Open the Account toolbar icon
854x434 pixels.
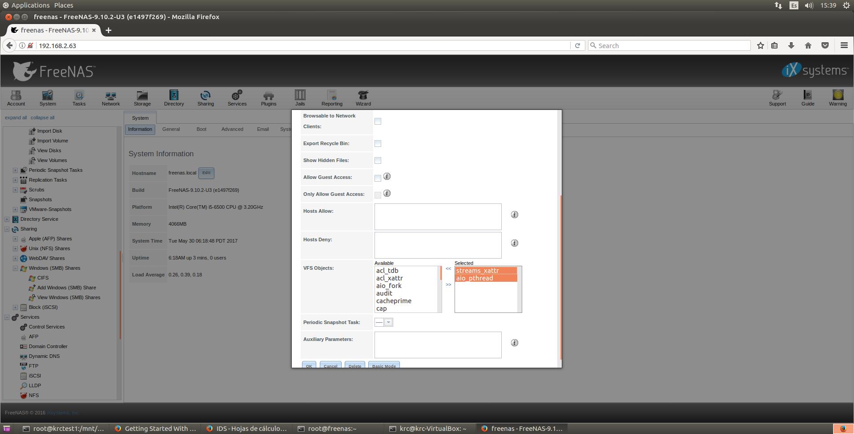[x=16, y=98]
